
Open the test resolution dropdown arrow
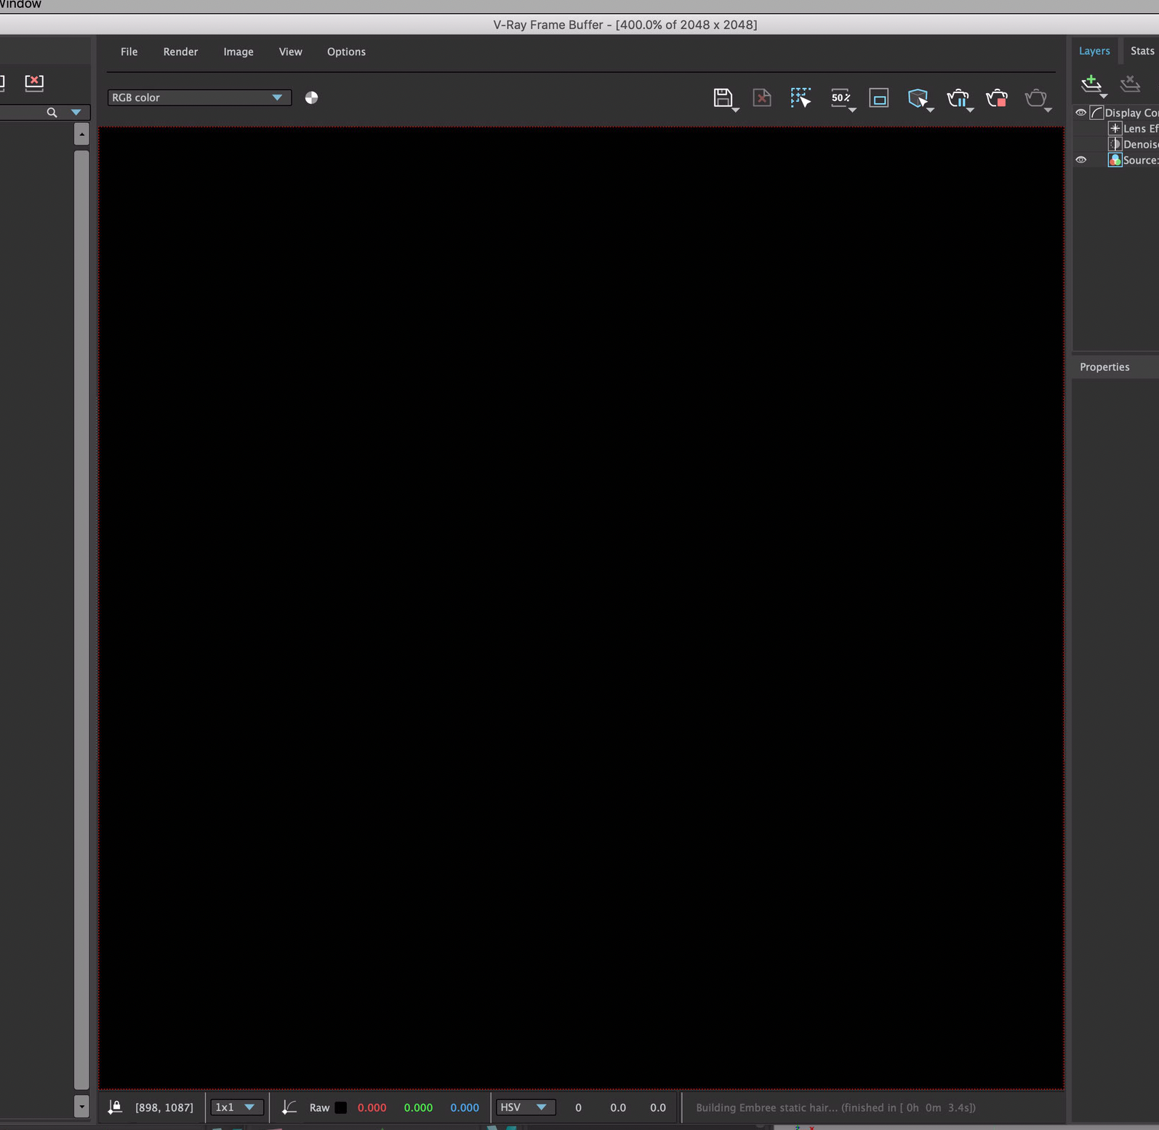pyautogui.click(x=852, y=110)
